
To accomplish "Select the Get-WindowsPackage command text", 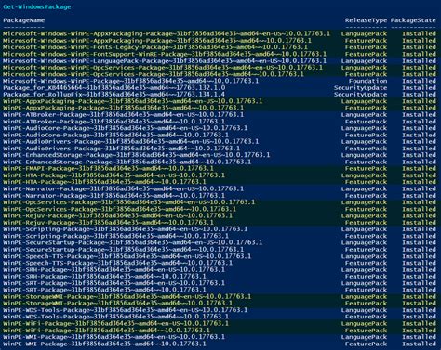I will click(x=37, y=6).
